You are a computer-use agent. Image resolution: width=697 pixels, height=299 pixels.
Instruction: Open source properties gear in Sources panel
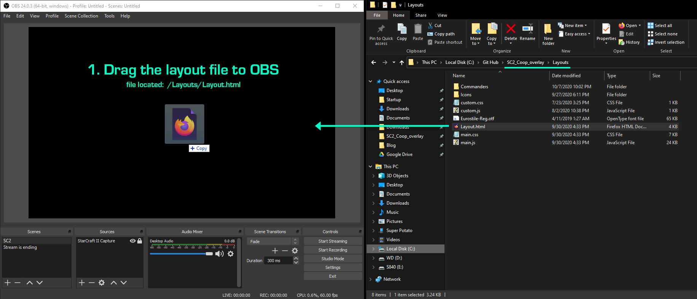coord(102,283)
